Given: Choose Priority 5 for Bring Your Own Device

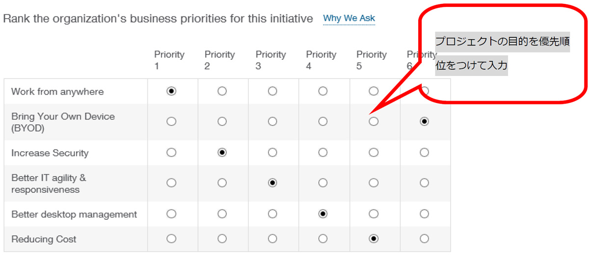Looking at the screenshot, I should (x=374, y=122).
